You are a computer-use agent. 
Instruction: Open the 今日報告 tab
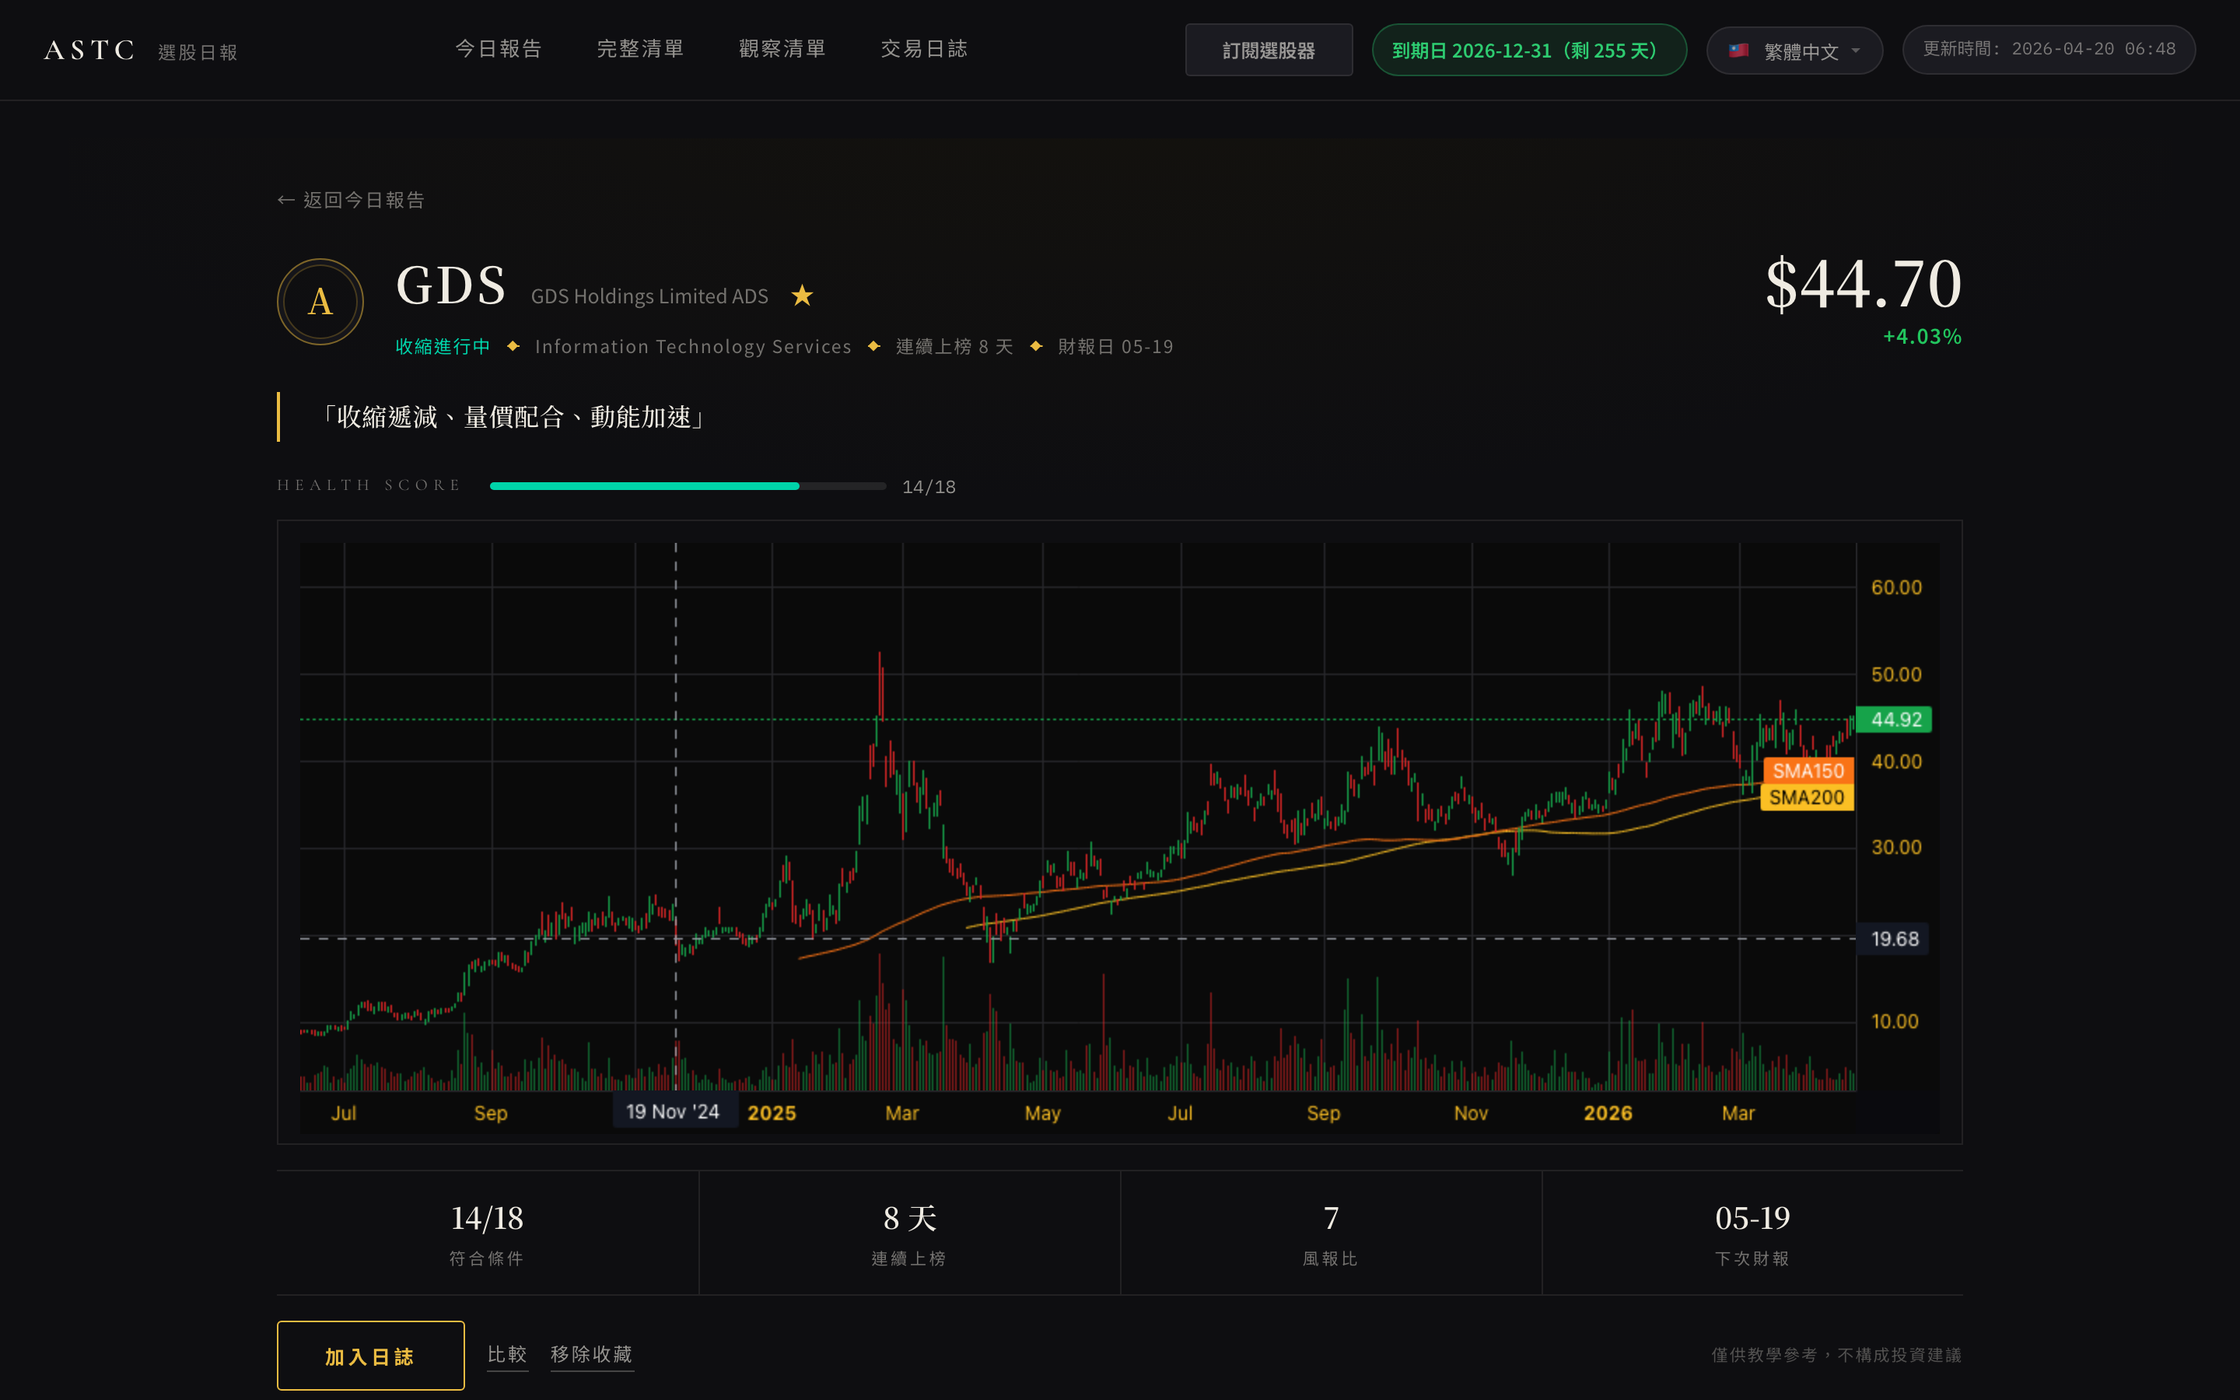pyautogui.click(x=499, y=48)
